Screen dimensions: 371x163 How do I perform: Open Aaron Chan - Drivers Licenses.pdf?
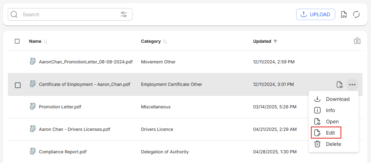pyautogui.click(x=74, y=129)
